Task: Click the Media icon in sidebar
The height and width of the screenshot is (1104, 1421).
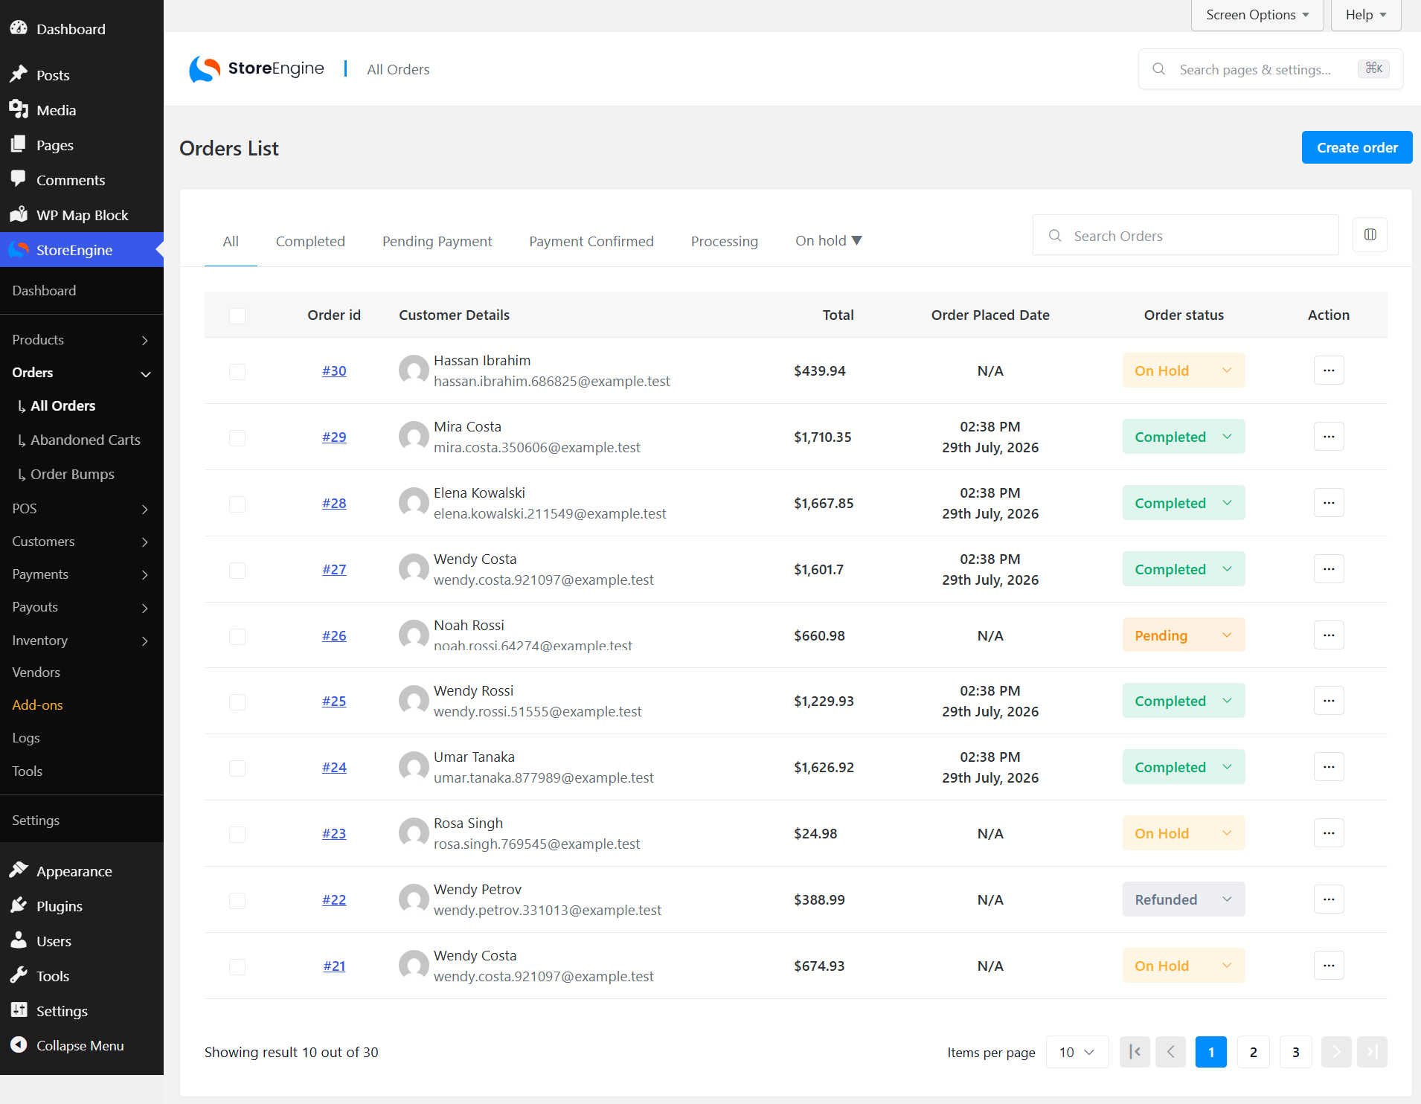Action: 19,109
